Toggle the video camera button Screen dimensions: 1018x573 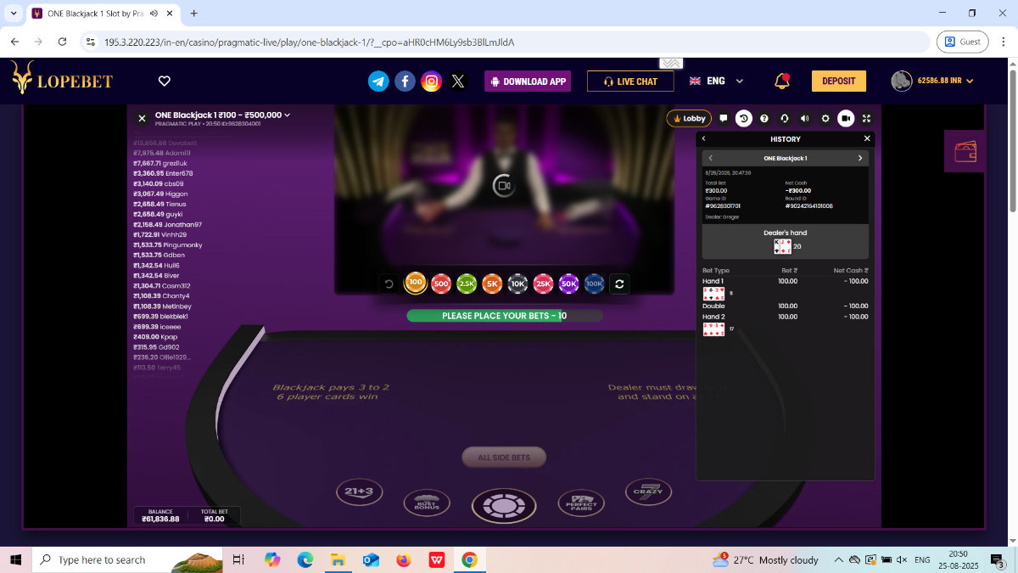pyautogui.click(x=846, y=119)
